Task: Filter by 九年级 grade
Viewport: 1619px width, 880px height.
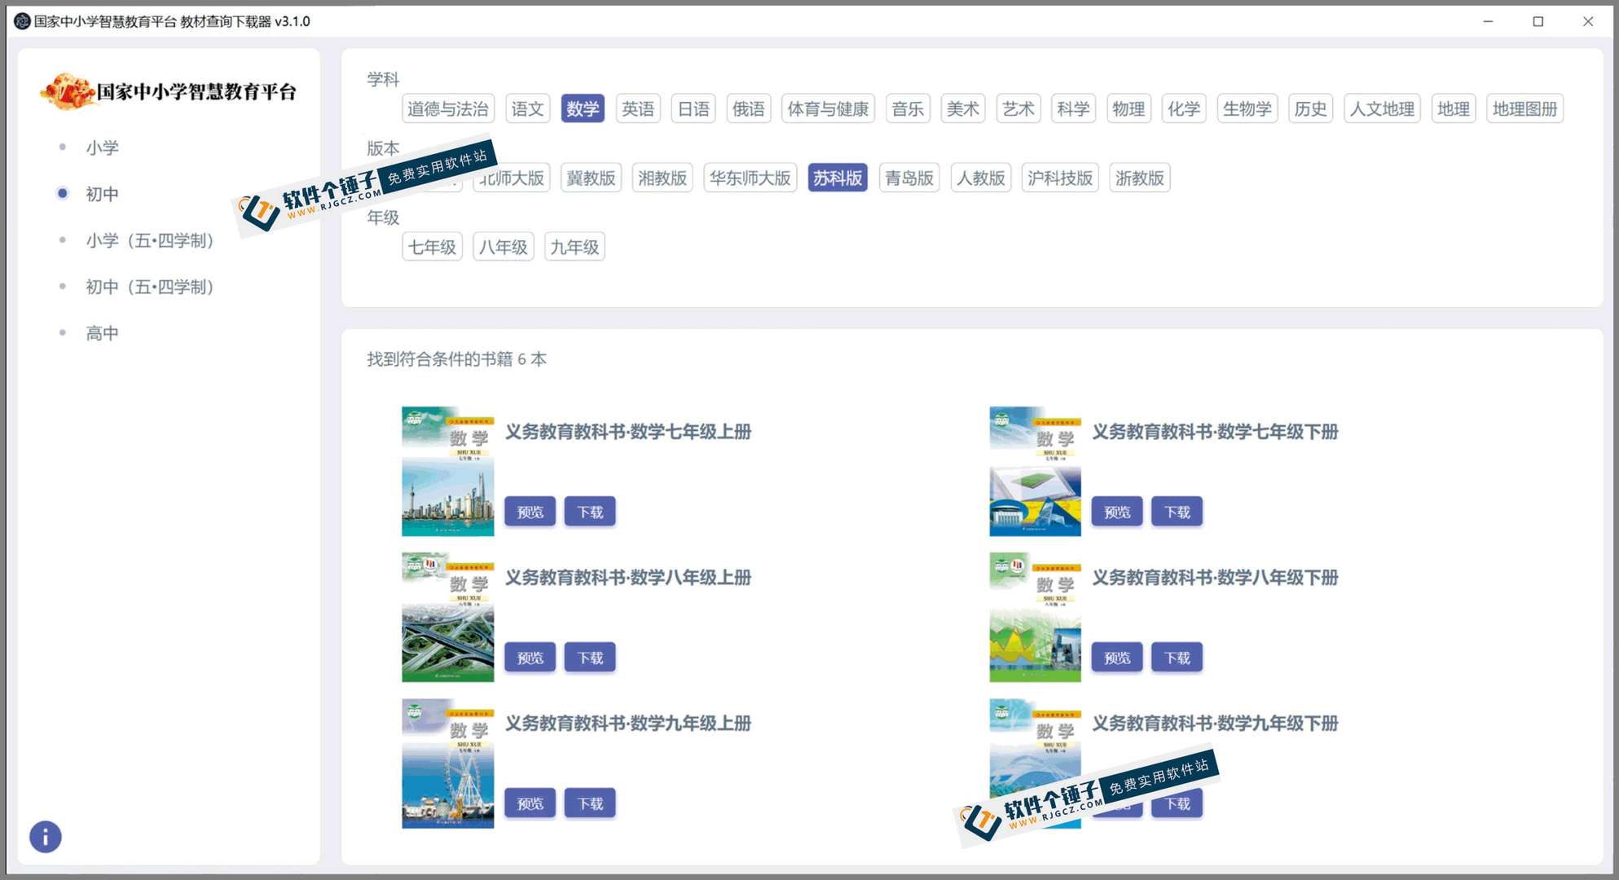Action: (x=574, y=247)
